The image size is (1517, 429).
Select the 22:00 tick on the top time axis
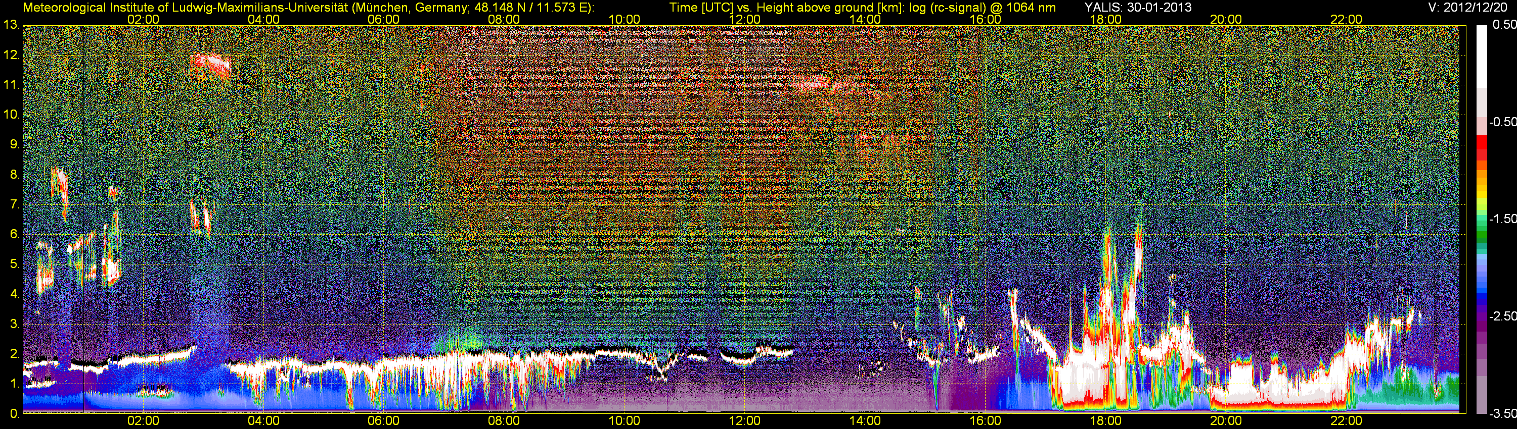pos(1346,19)
